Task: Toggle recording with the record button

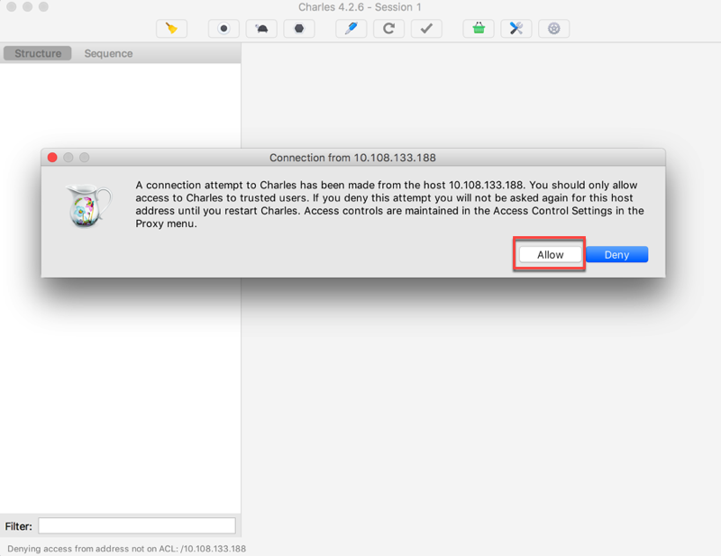Action: (x=224, y=29)
